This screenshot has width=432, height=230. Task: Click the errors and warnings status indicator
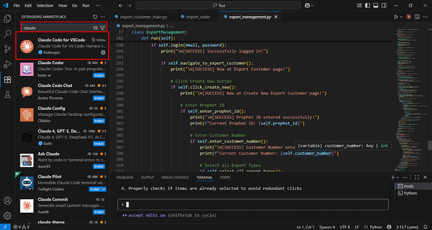[x=21, y=227]
